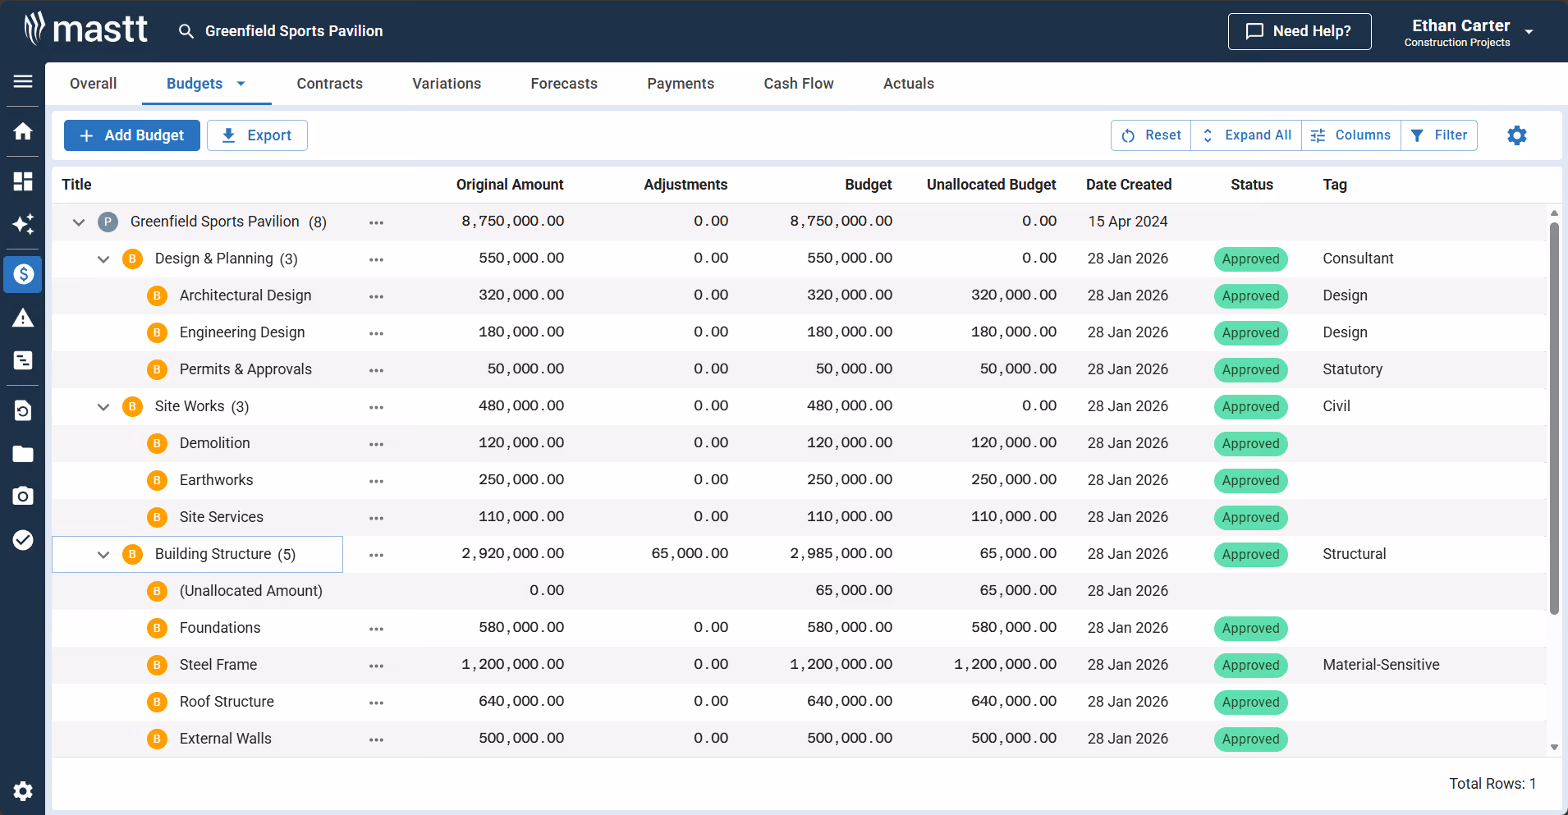Open the ellipsis menu for Steel Frame
The image size is (1568, 815).
pyautogui.click(x=377, y=665)
